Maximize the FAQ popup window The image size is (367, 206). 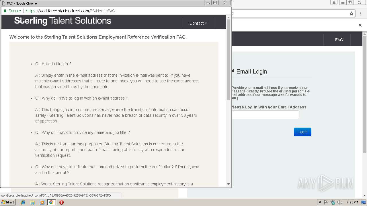[x=215, y=3]
